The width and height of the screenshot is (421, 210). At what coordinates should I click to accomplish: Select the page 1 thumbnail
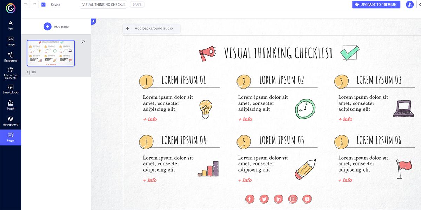(51, 53)
